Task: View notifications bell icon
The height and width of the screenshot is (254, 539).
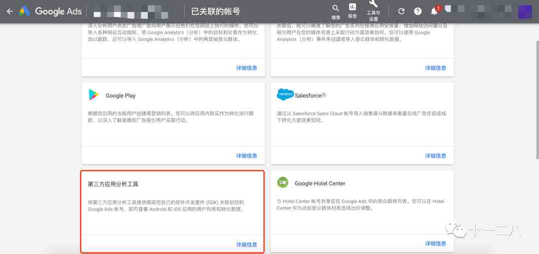Action: (x=434, y=11)
